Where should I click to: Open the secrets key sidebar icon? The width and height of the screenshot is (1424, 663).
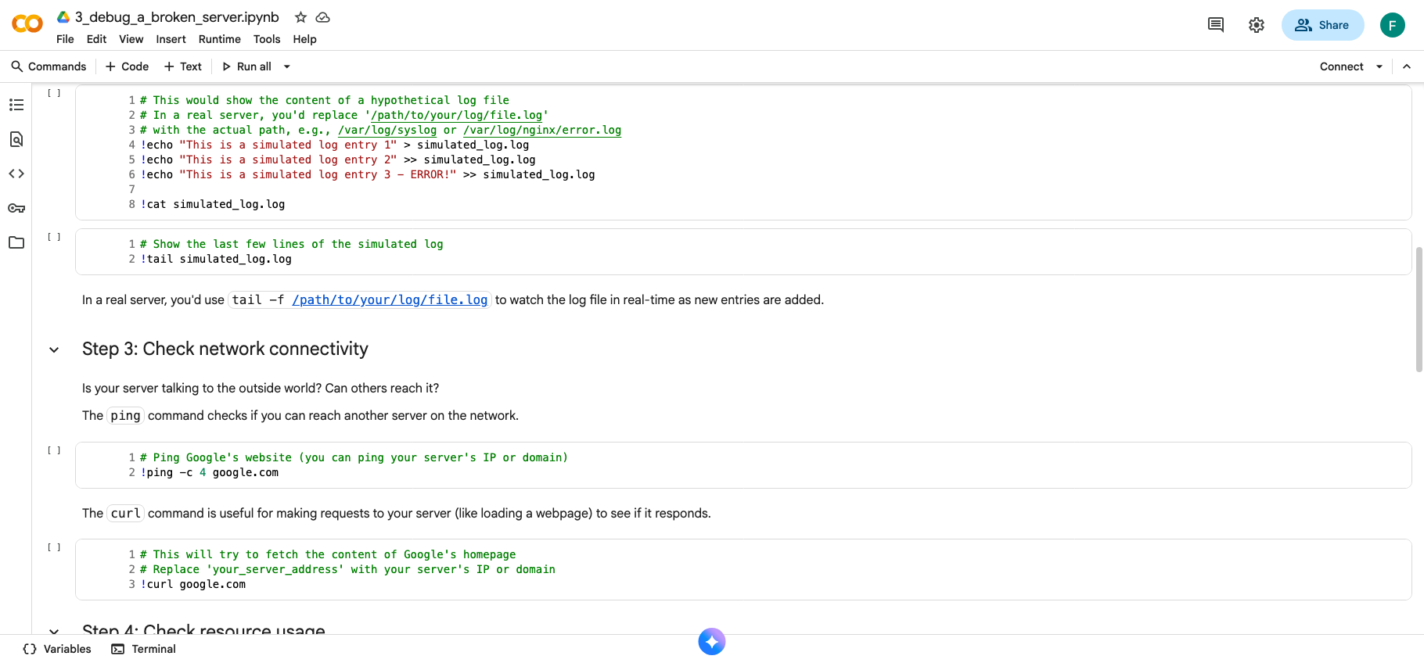(x=16, y=208)
